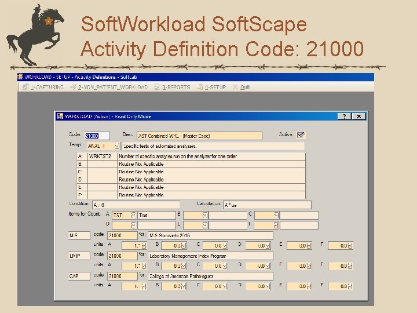
Task: Click the CAP standard name box
Action: [79, 276]
